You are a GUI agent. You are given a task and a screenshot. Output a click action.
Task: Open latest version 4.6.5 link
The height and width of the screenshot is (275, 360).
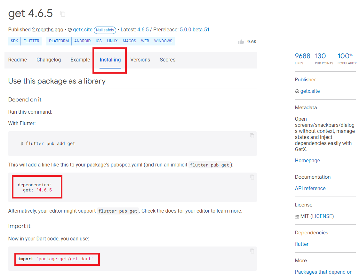coord(143,30)
